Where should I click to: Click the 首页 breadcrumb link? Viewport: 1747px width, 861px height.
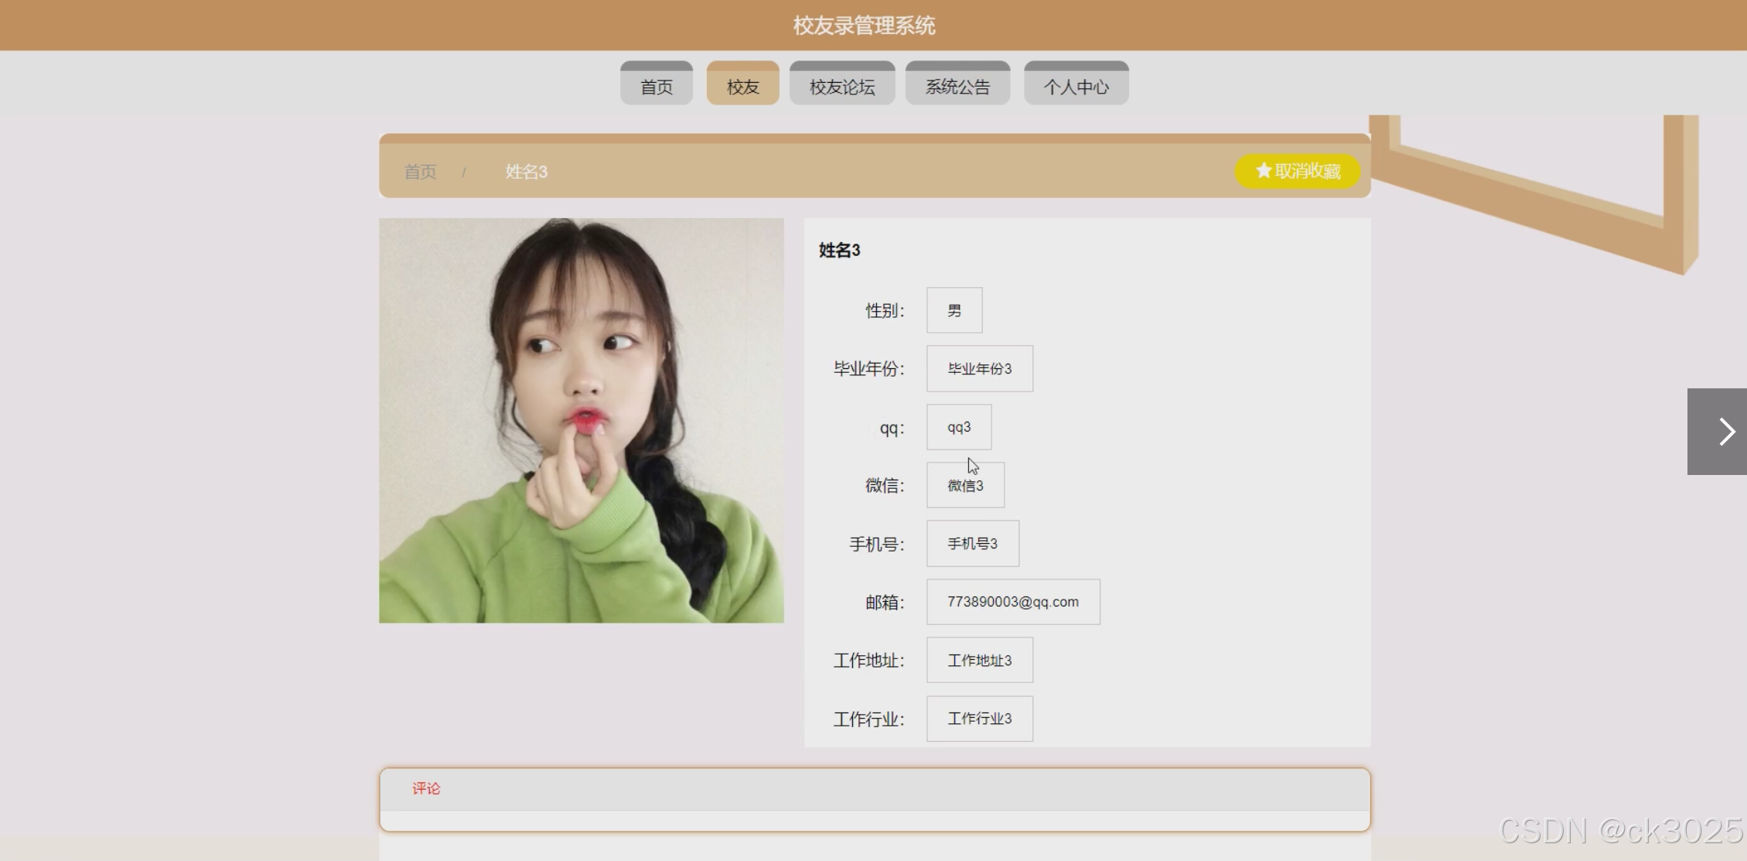(421, 172)
